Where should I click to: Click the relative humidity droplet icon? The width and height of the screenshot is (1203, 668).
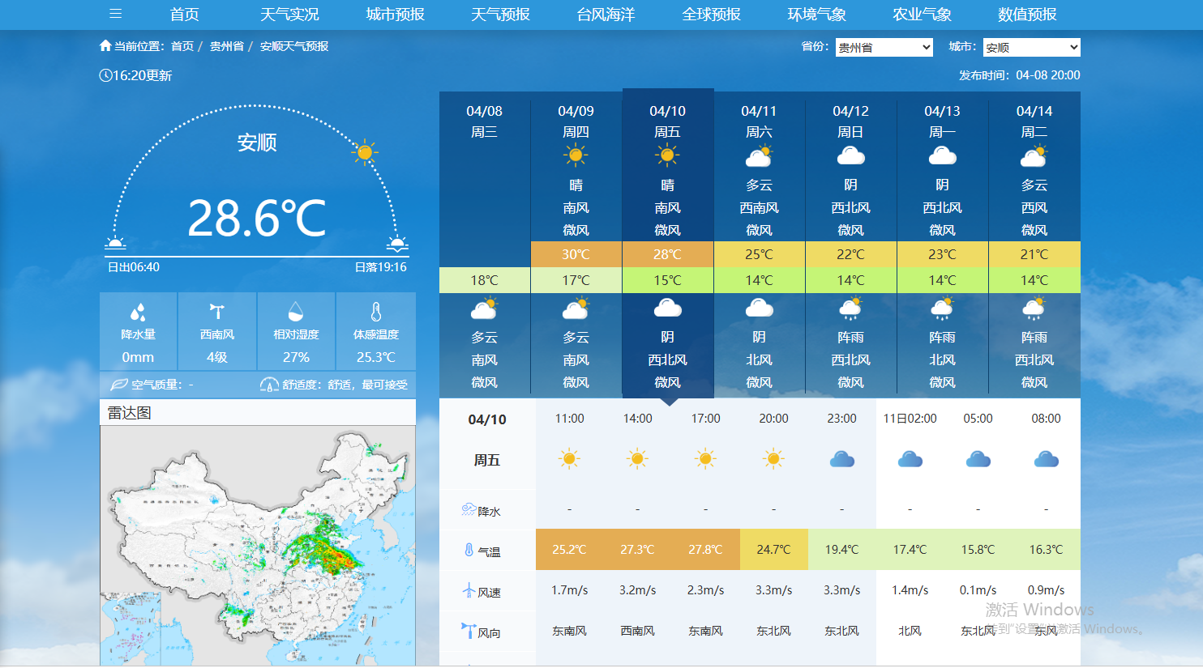click(x=296, y=312)
